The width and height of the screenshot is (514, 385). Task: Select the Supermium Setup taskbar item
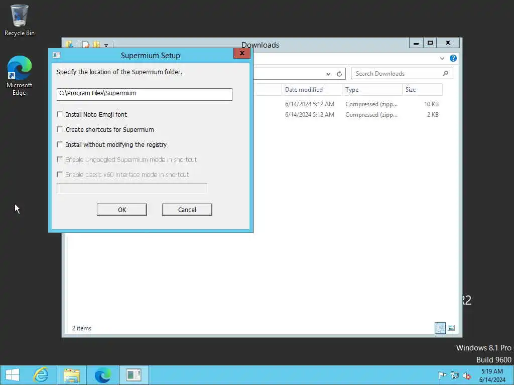click(134, 375)
